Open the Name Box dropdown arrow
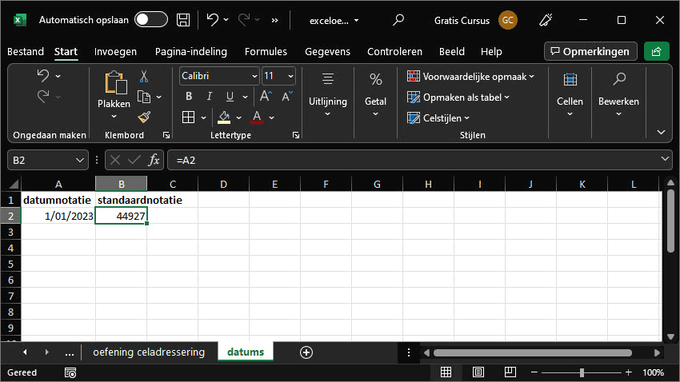The image size is (680, 382). click(80, 161)
